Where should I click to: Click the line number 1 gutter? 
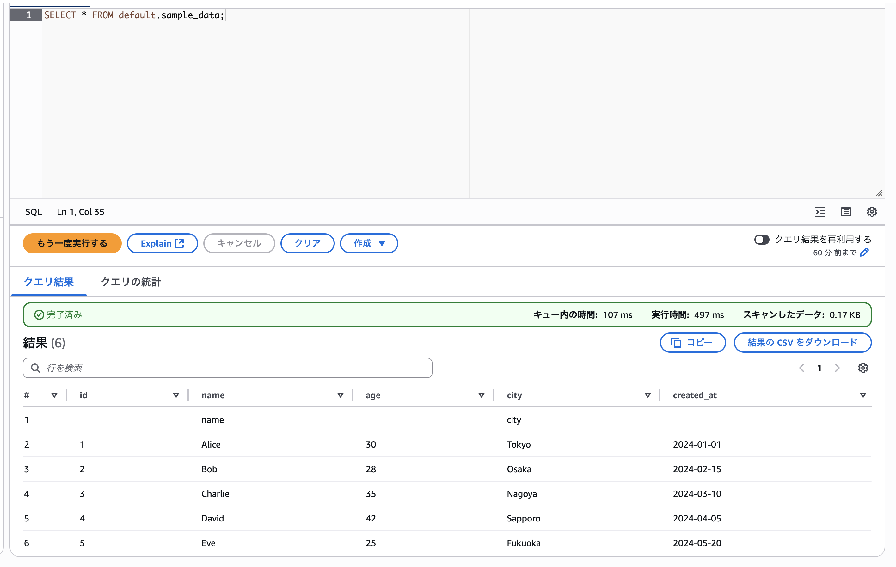tap(26, 15)
